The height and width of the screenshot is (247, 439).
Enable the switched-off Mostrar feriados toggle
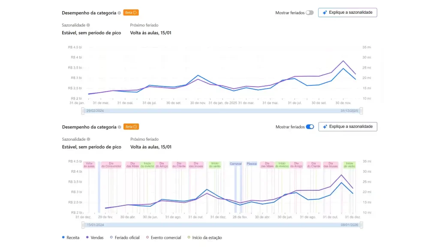point(310,13)
